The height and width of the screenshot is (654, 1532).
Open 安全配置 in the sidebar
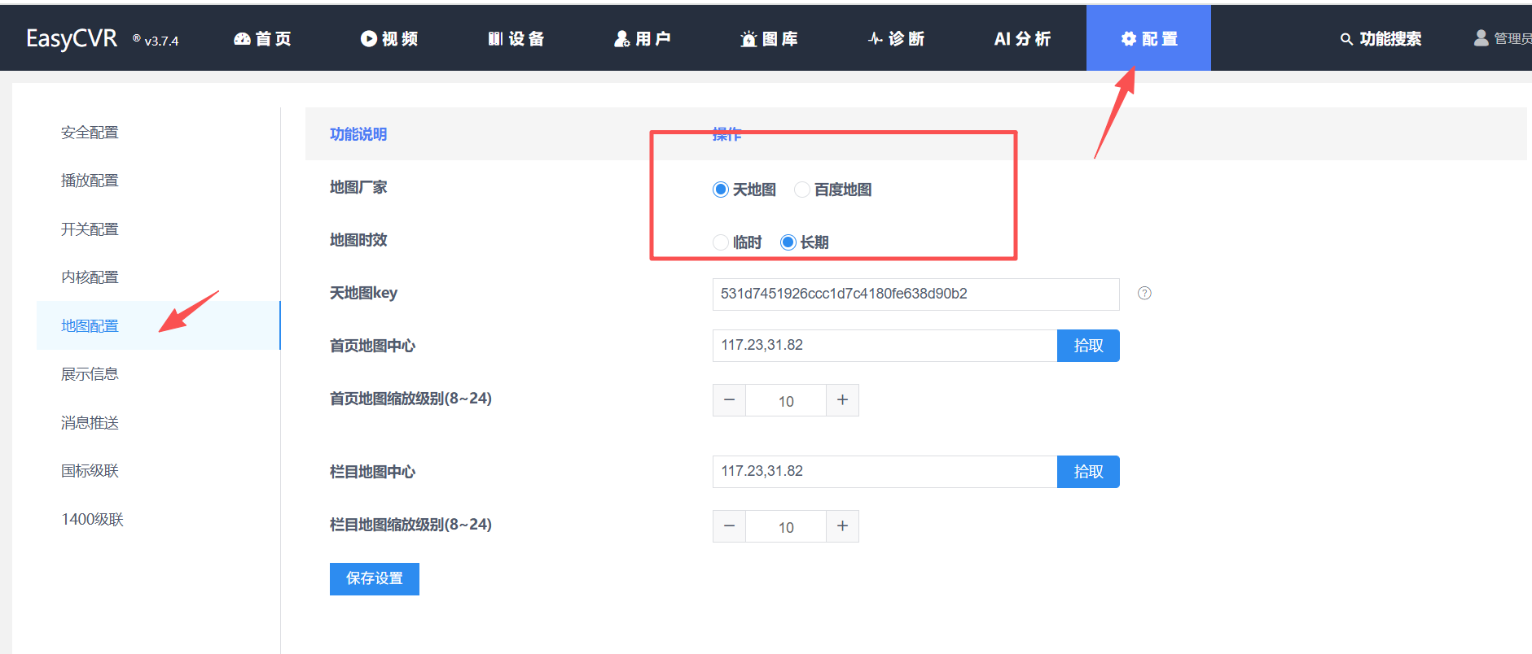[x=90, y=133]
